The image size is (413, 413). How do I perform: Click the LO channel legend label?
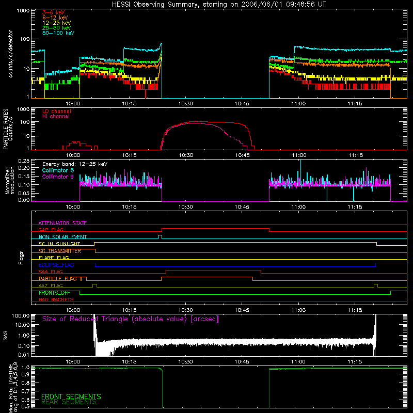(57, 111)
